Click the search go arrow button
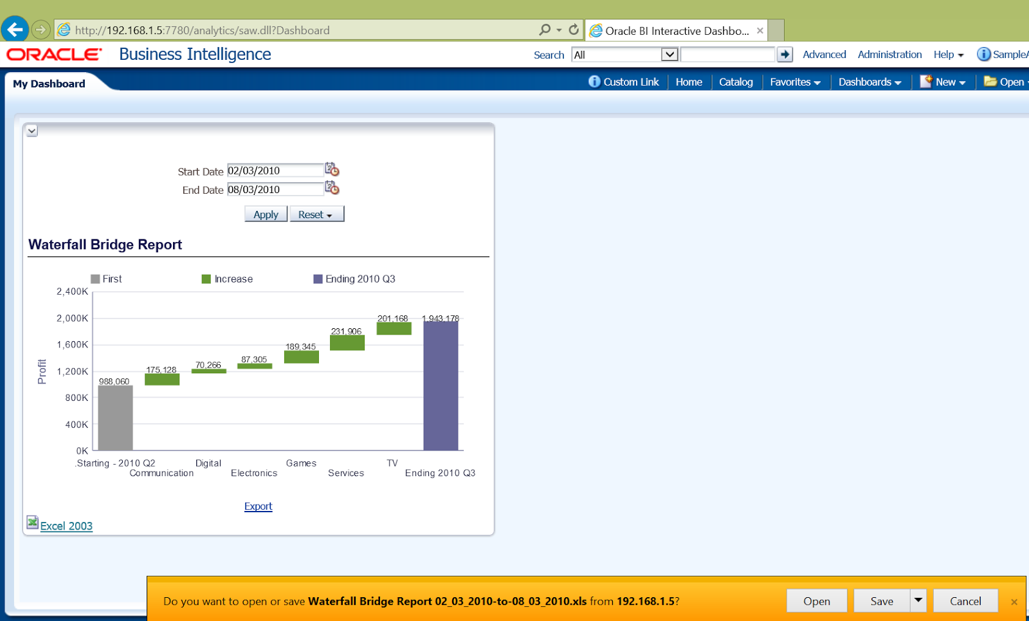The image size is (1029, 621). [785, 55]
